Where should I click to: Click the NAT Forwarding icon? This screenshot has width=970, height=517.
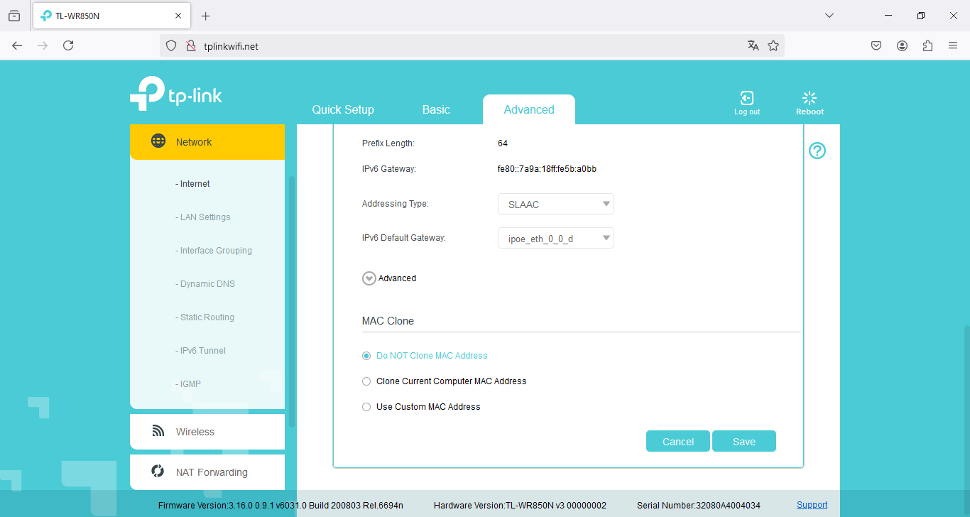tap(158, 472)
